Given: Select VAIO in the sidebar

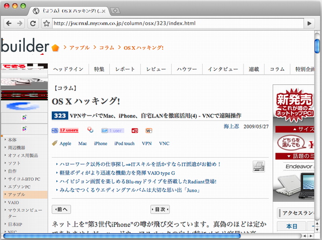Looking at the screenshot, I should (x=14, y=202).
